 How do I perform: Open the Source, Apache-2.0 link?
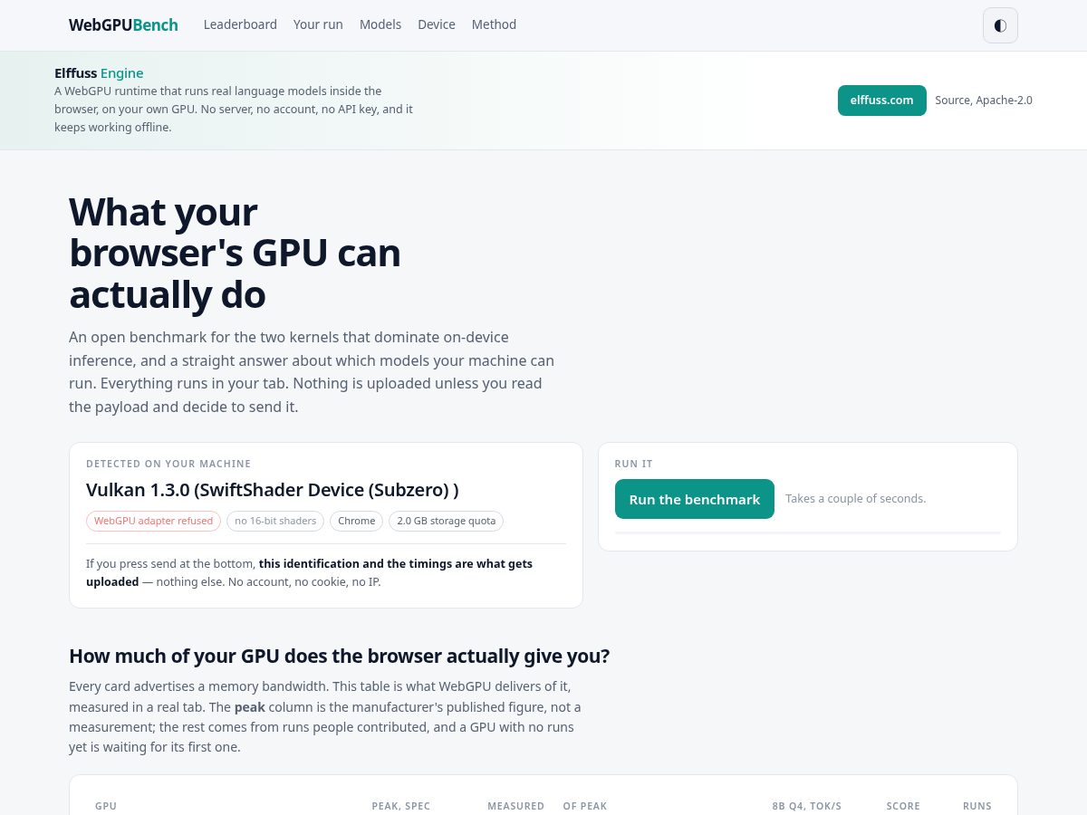tap(984, 101)
